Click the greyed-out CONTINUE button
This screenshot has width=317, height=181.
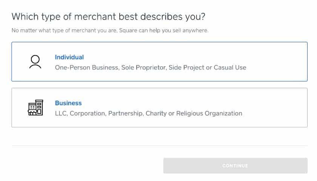click(235, 166)
